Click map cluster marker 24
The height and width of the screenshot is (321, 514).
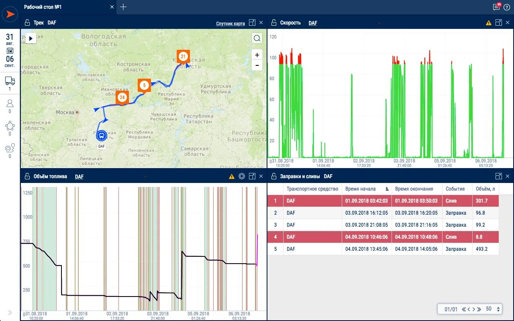tap(122, 98)
